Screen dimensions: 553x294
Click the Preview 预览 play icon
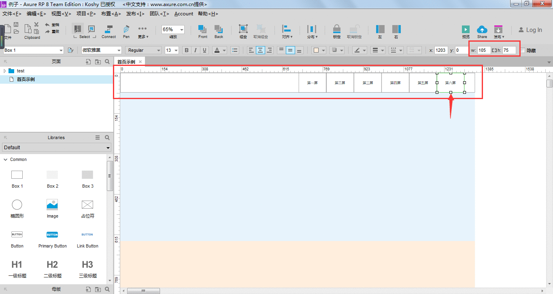coord(466,29)
